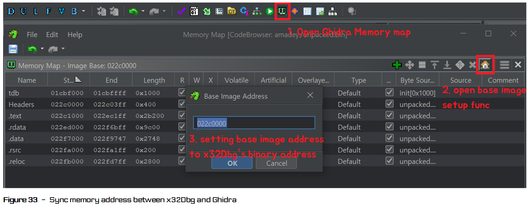
Task: Click the Save icon in Memory Map window
Action: coord(13,49)
